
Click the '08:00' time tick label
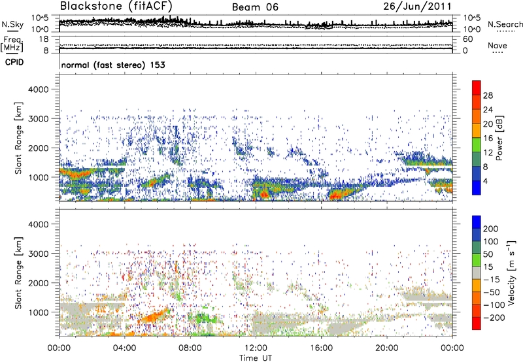tap(190, 348)
